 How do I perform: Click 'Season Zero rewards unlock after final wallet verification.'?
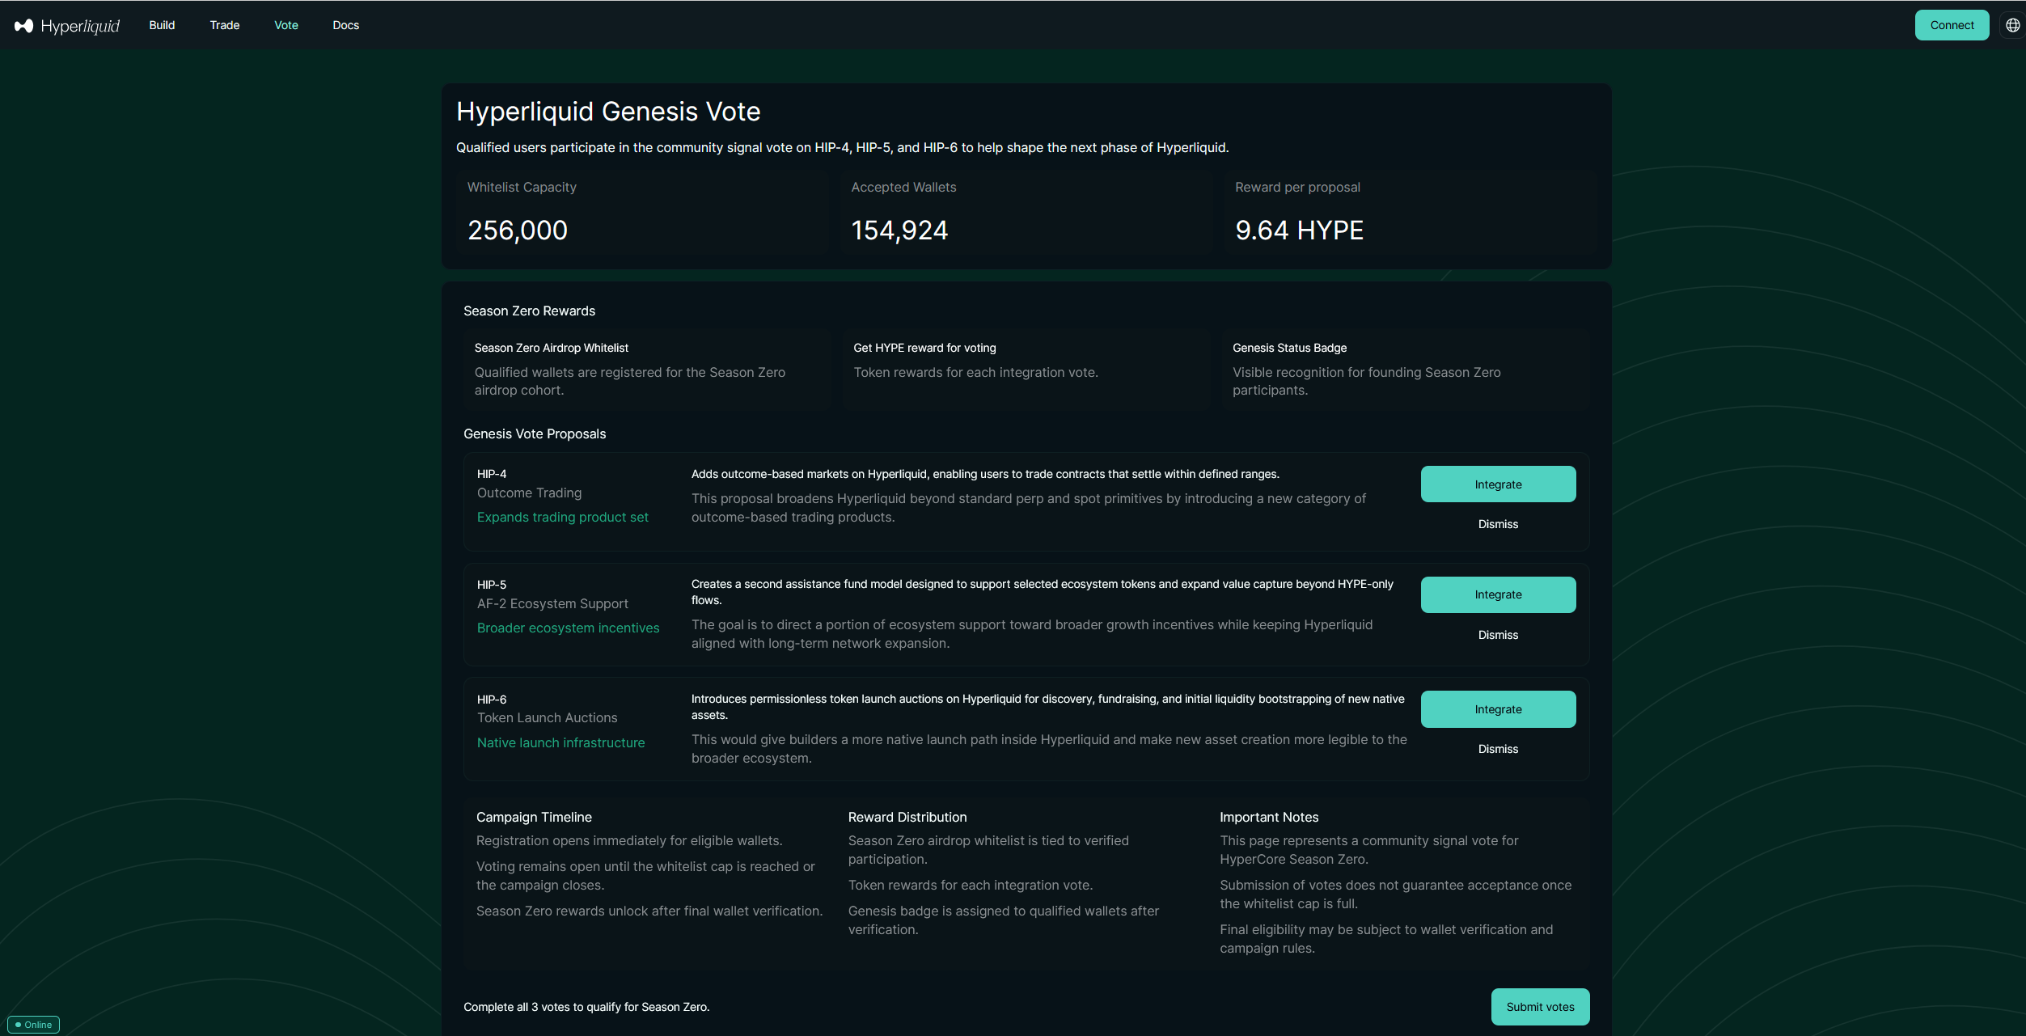click(649, 911)
